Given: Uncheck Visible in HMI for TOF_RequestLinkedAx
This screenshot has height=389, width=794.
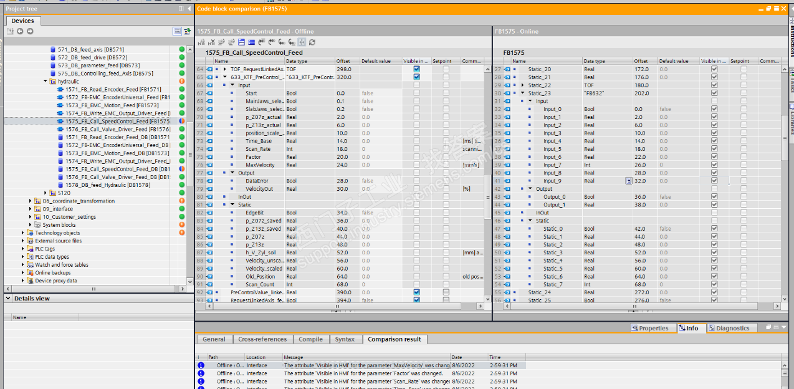Looking at the screenshot, I should [416, 69].
